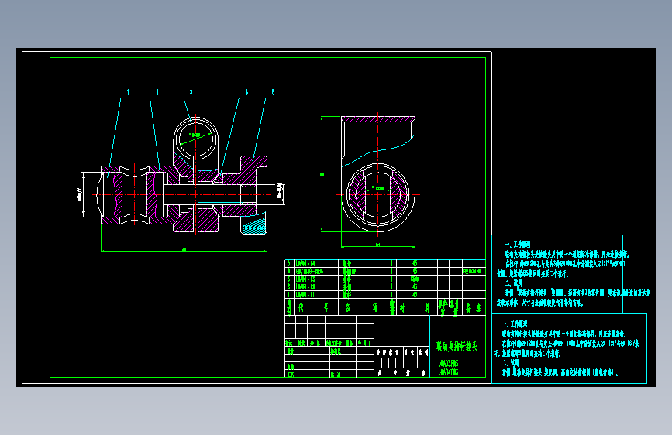Image resolution: width=672 pixels, height=435 pixels.
Task: Click the width dimension below the side view
Action: [378, 245]
